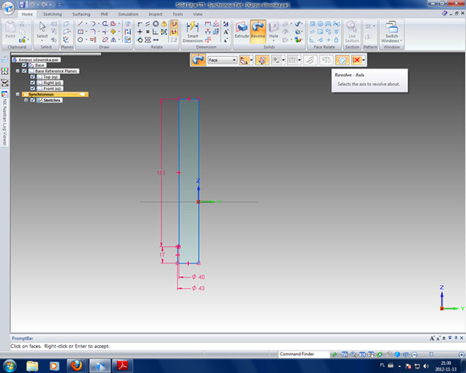
Task: Open the Surfacing ribbon tab
Action: [x=81, y=14]
